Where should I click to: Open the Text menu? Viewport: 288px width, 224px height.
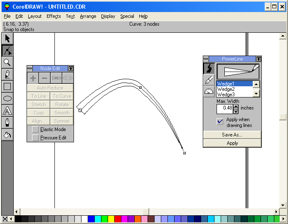(x=70, y=16)
